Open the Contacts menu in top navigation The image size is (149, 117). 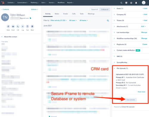tap(11, 3)
